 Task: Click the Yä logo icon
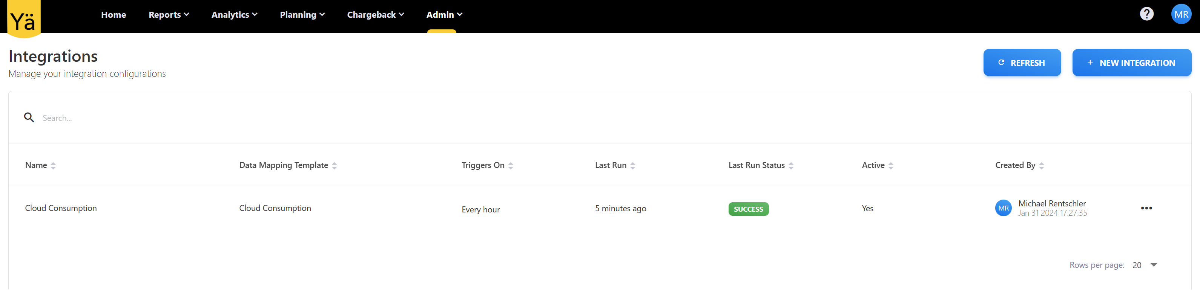[x=24, y=18]
